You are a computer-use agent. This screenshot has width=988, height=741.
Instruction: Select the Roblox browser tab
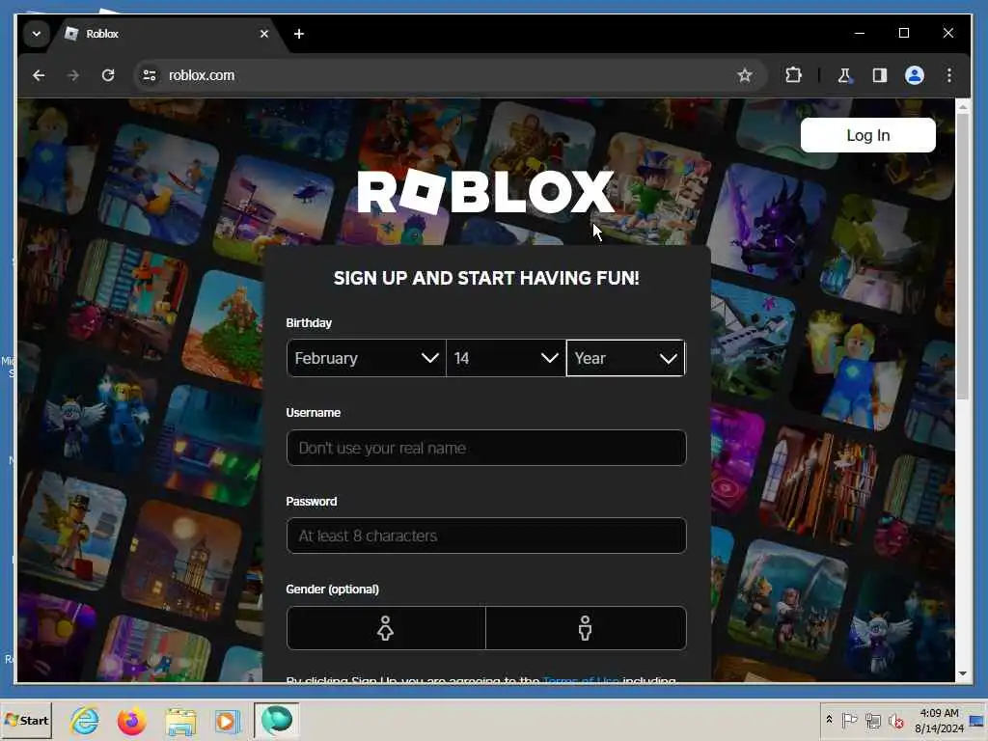167,34
